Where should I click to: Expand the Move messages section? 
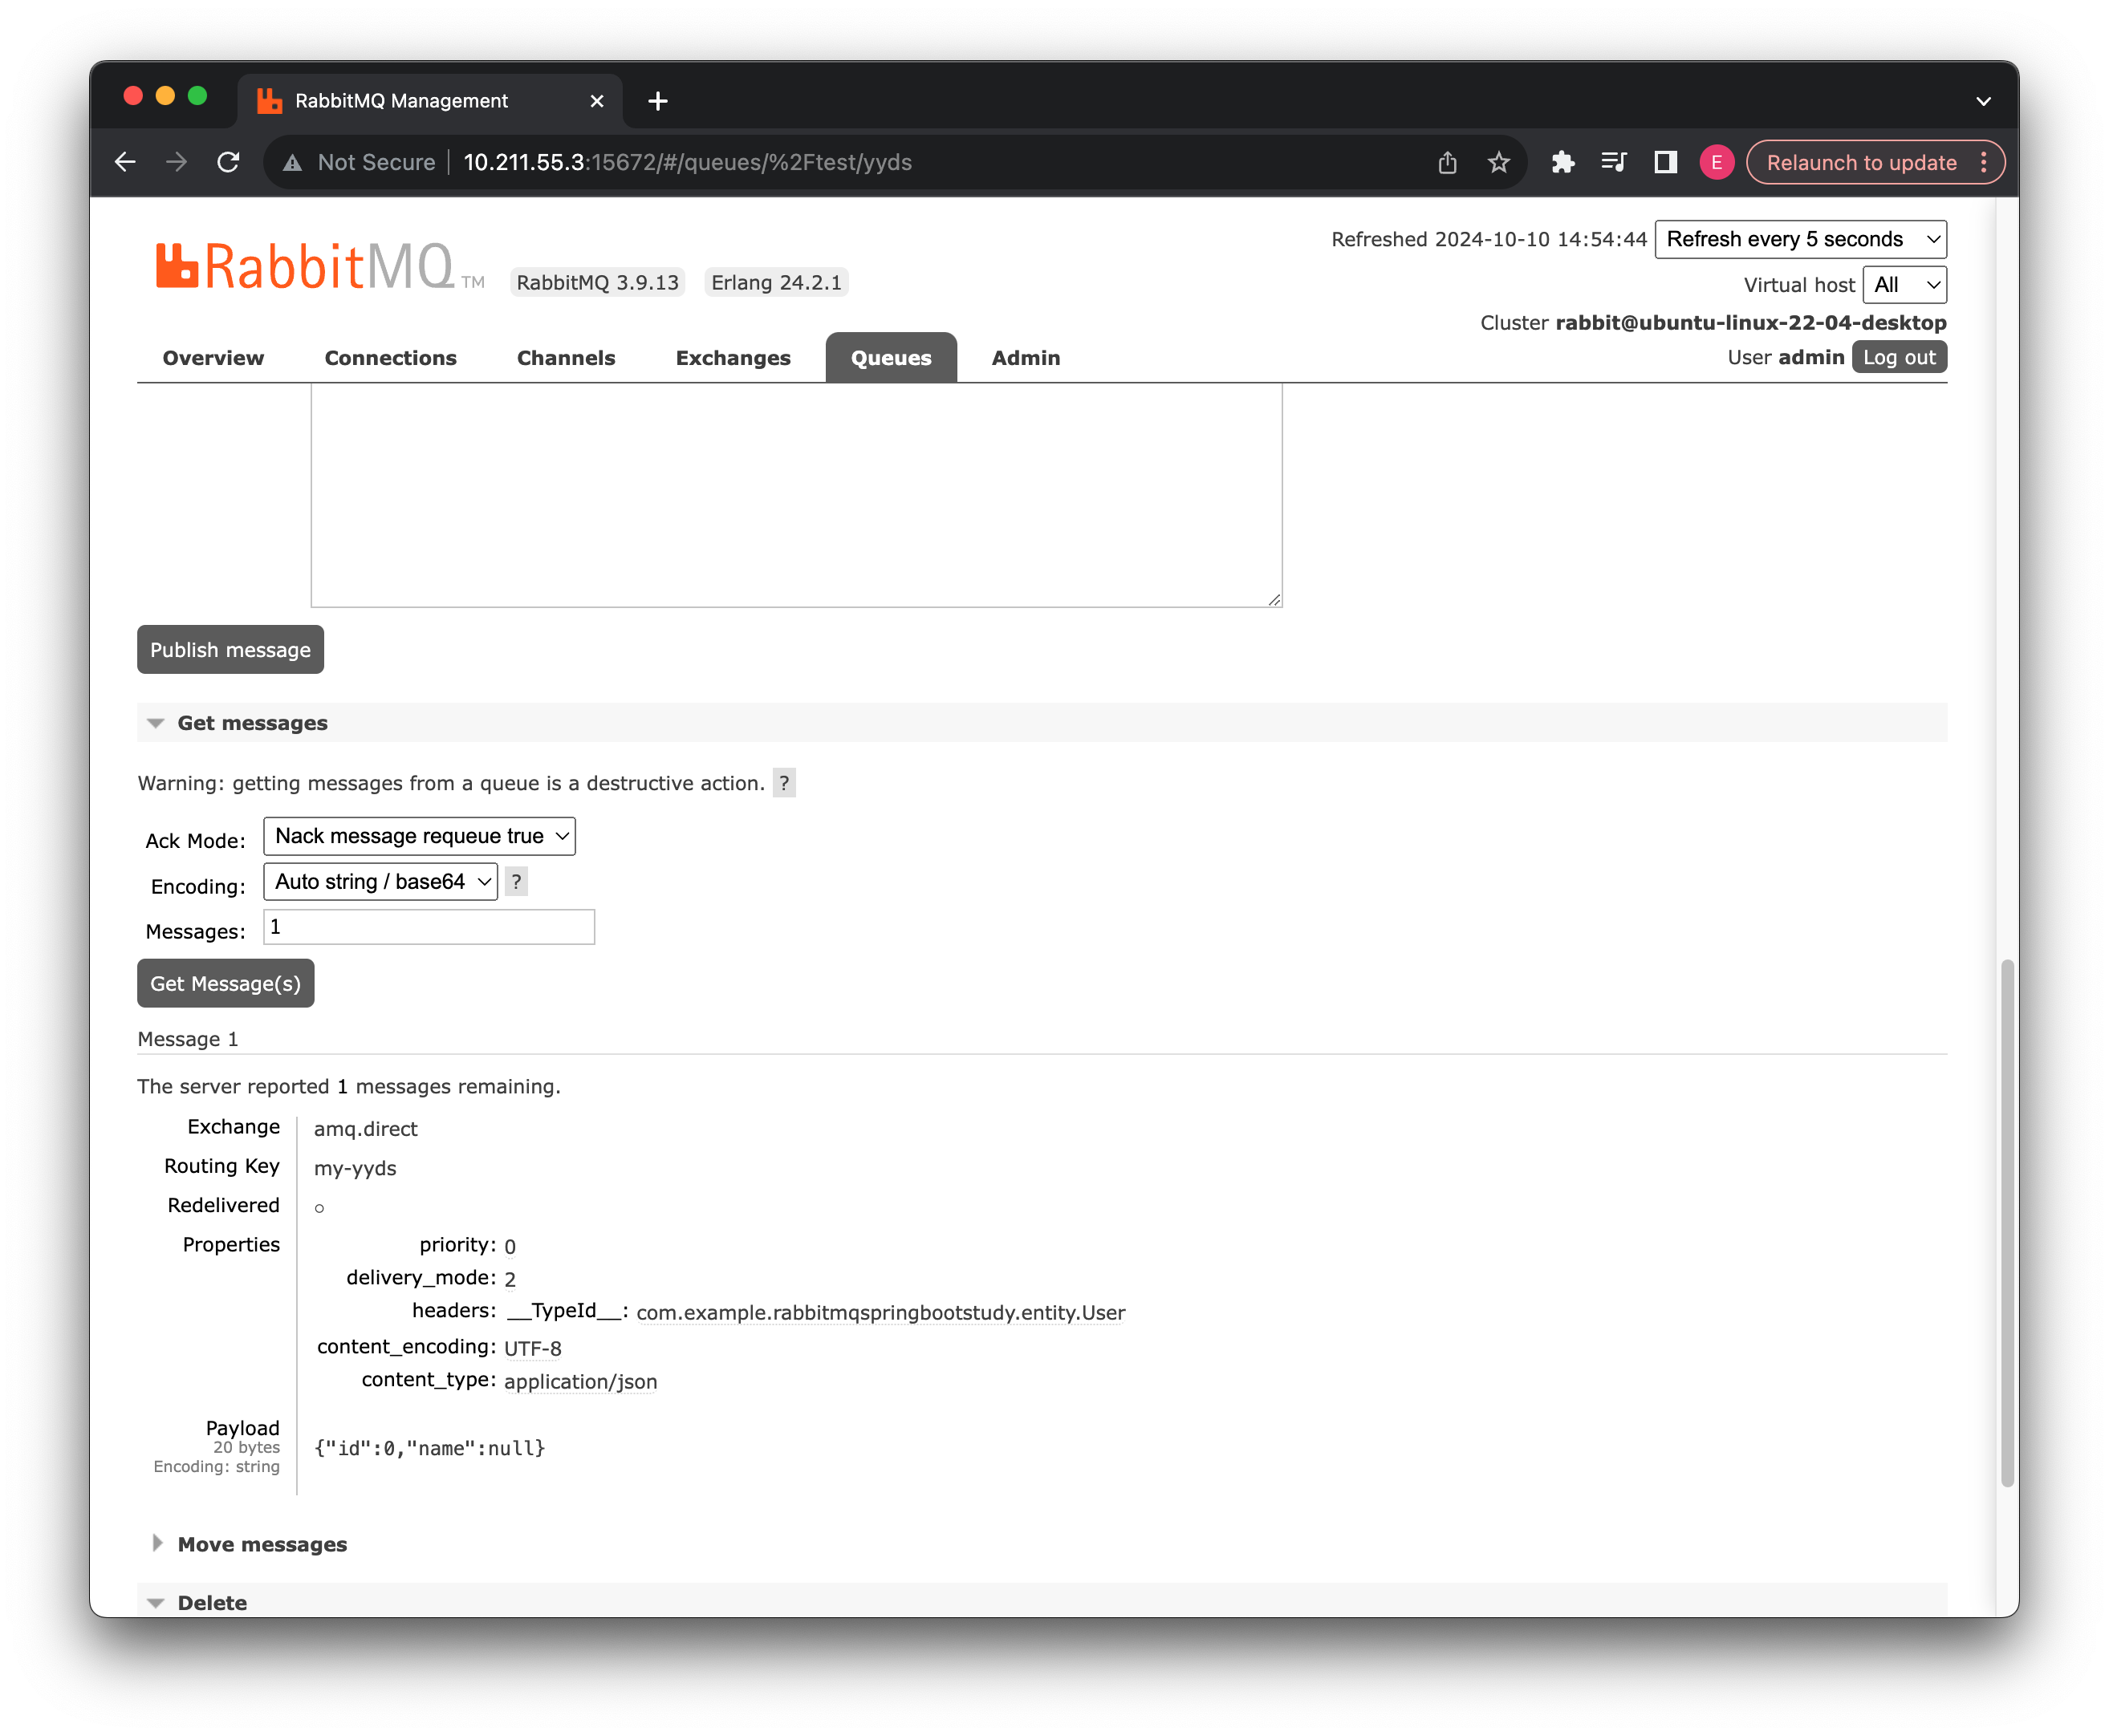pyautogui.click(x=158, y=1543)
